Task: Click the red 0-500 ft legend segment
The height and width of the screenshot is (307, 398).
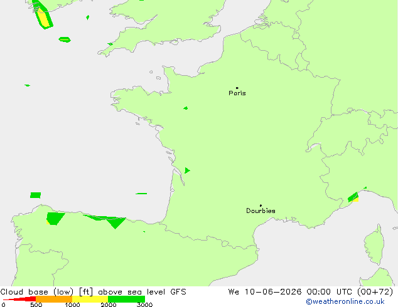Action: (20, 299)
